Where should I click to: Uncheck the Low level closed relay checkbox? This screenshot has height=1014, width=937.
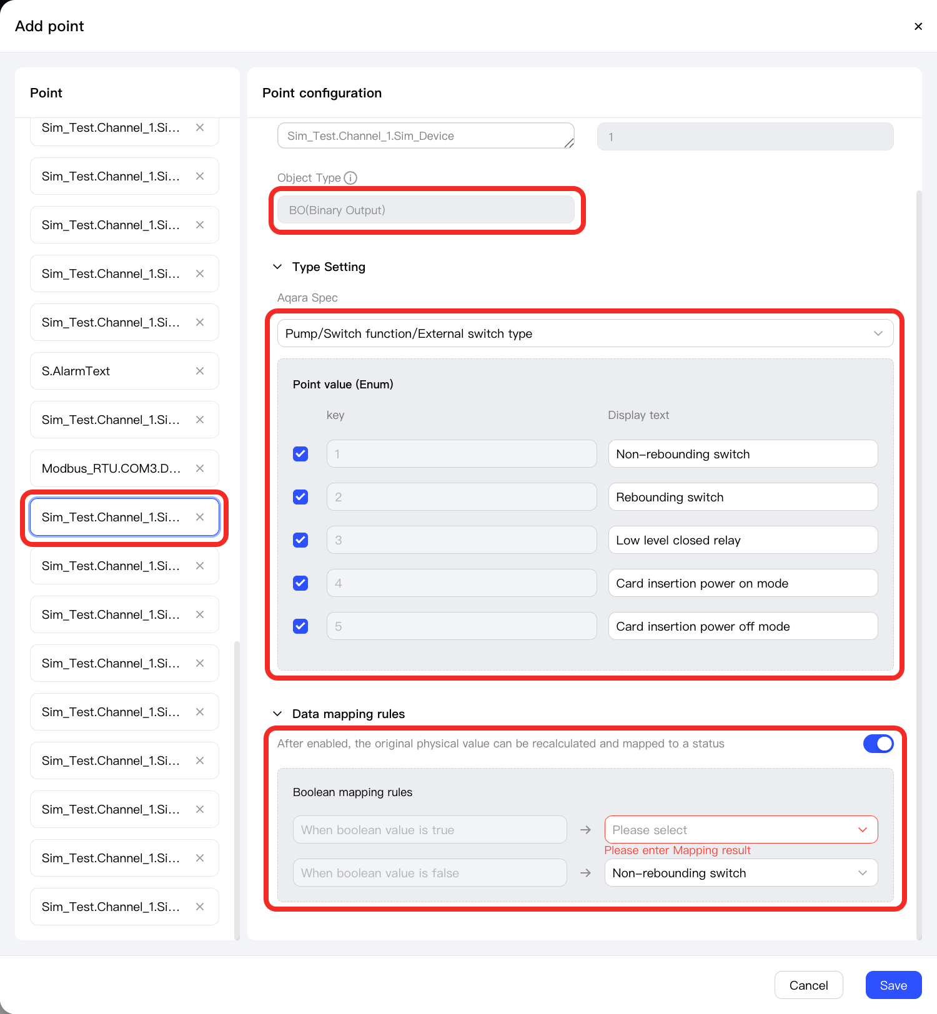300,540
